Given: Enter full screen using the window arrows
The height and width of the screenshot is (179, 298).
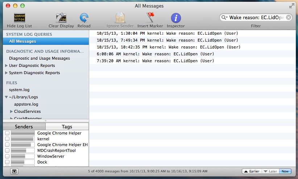Looking at the screenshot, I should click(x=292, y=6).
